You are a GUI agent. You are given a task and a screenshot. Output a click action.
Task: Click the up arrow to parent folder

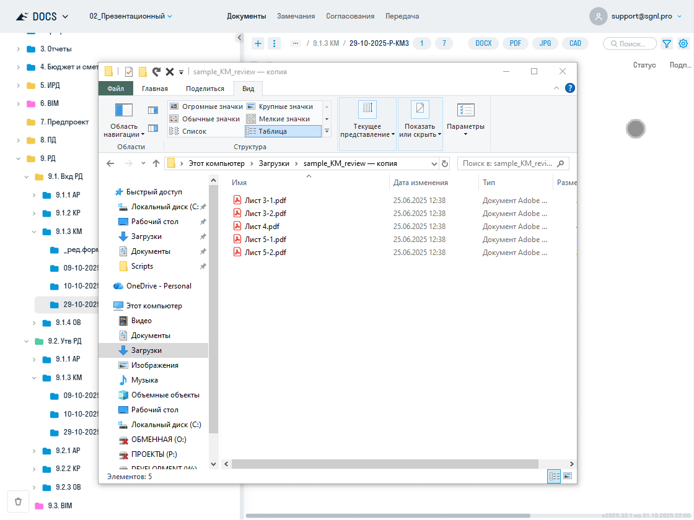pos(156,163)
